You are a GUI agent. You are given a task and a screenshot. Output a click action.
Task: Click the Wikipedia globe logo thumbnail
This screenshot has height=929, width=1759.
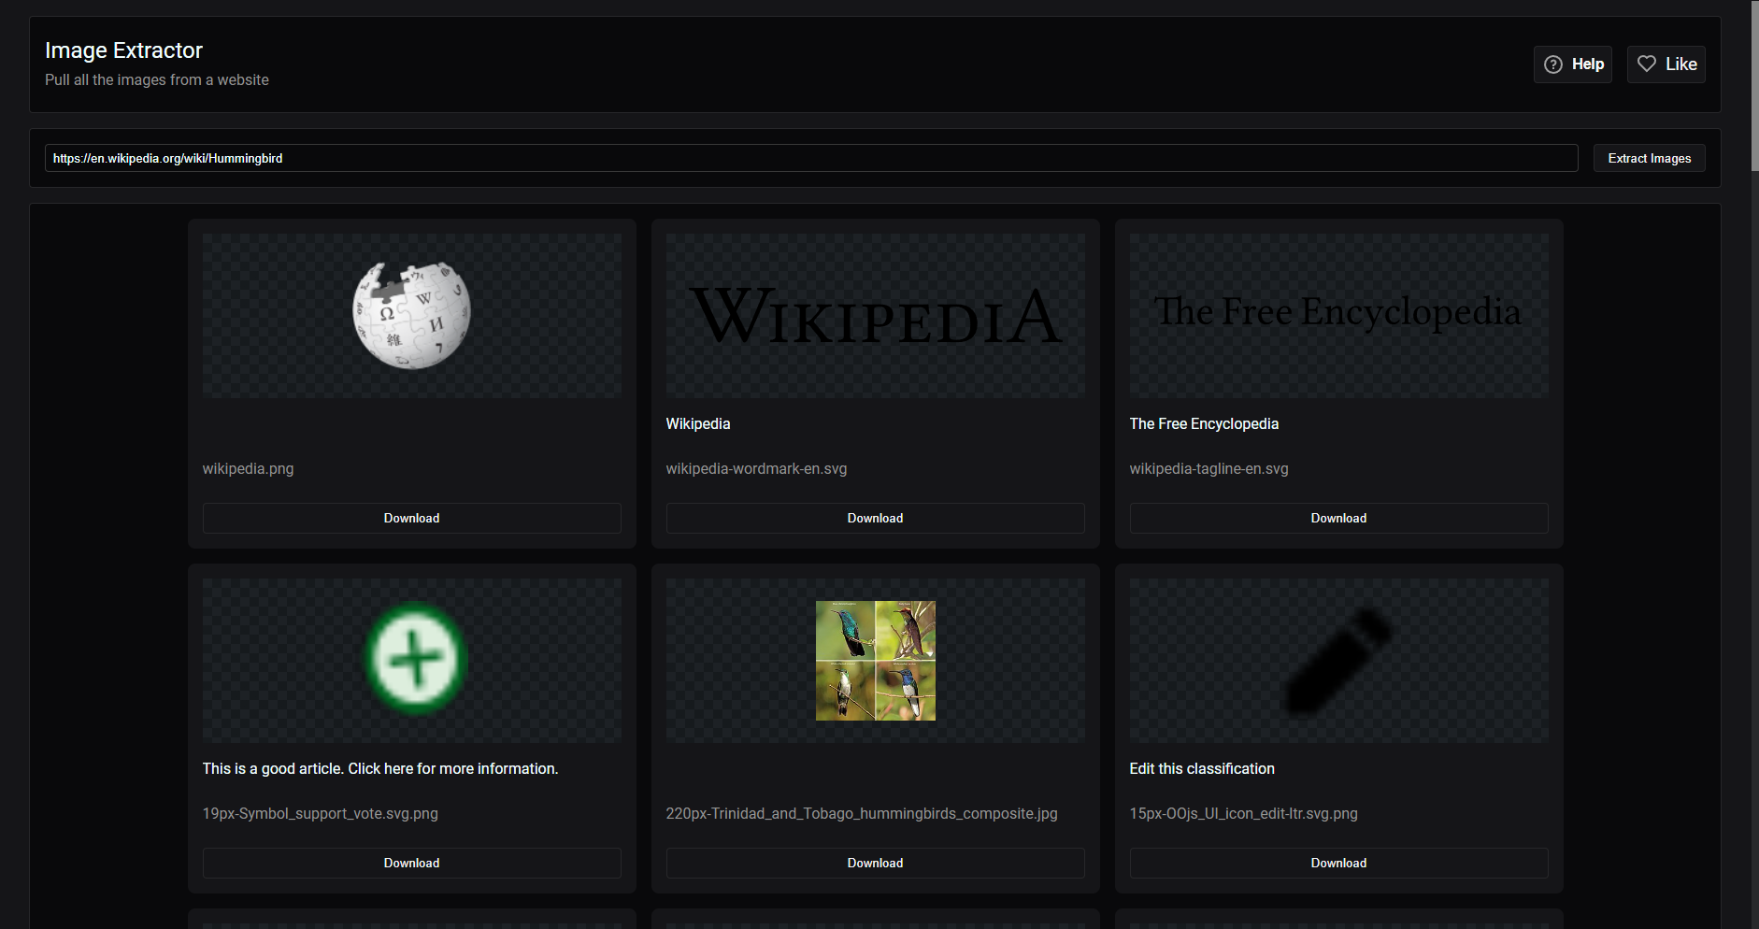click(x=411, y=315)
